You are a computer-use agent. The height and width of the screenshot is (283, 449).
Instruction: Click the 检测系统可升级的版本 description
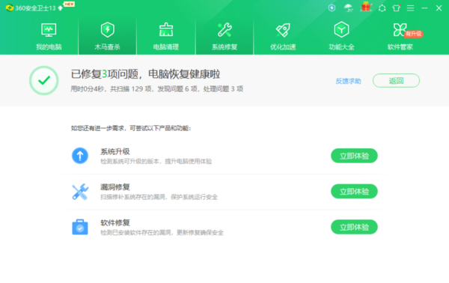(x=156, y=161)
